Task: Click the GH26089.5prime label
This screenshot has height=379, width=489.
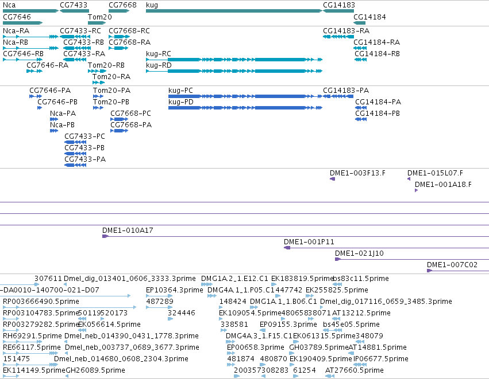Action: [95, 370]
